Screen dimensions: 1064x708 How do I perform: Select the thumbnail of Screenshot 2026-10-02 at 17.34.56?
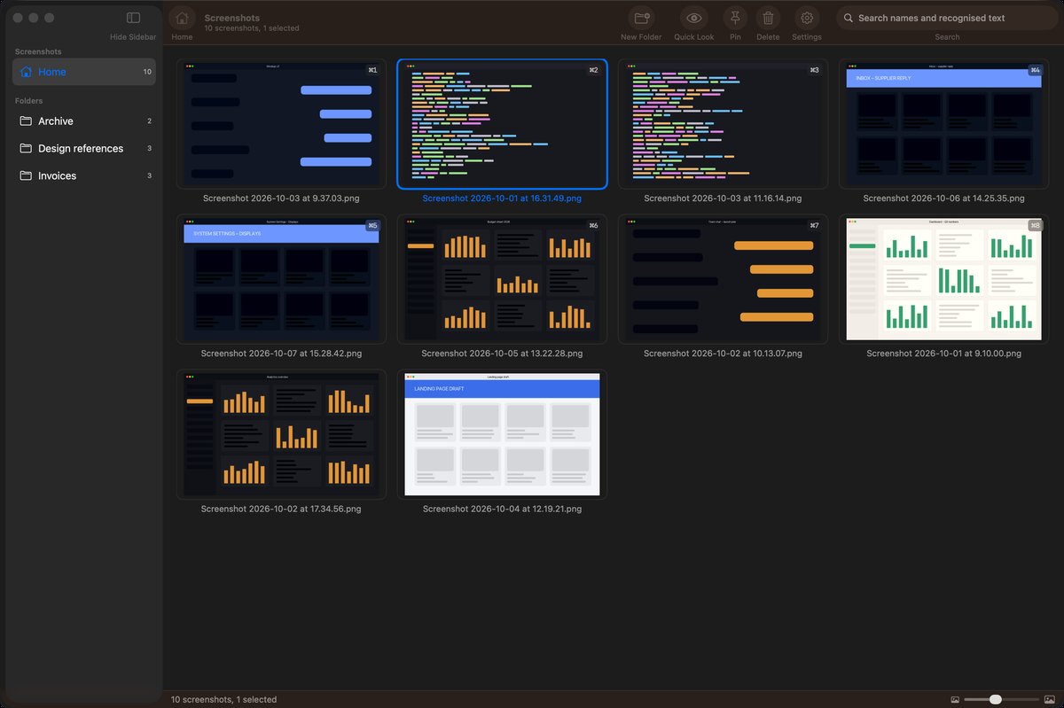point(281,434)
